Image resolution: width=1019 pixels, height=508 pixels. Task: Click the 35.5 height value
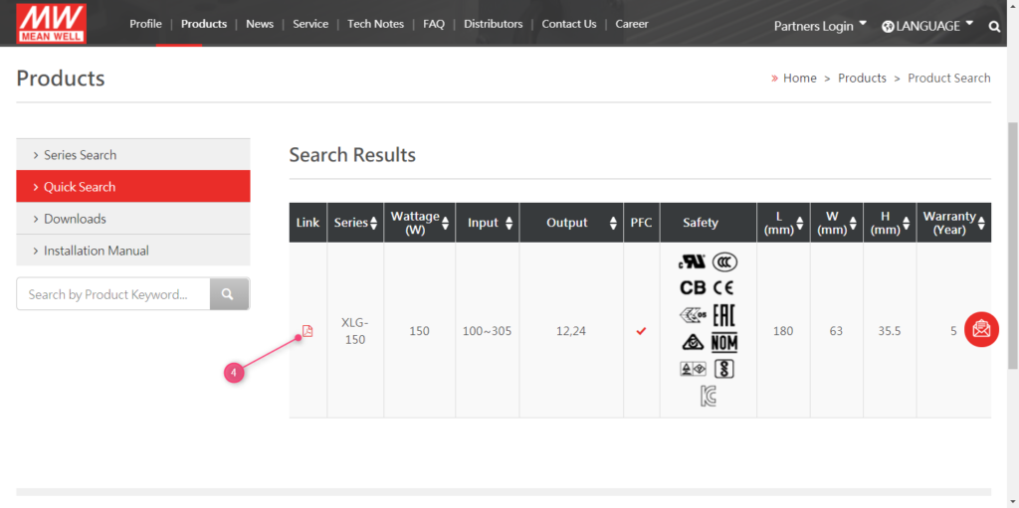[x=890, y=331]
